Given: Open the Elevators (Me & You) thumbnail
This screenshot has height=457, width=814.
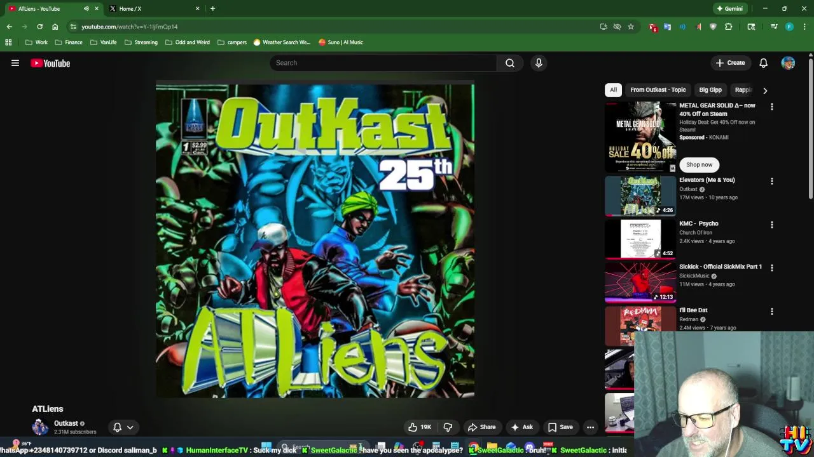Looking at the screenshot, I should pyautogui.click(x=640, y=196).
